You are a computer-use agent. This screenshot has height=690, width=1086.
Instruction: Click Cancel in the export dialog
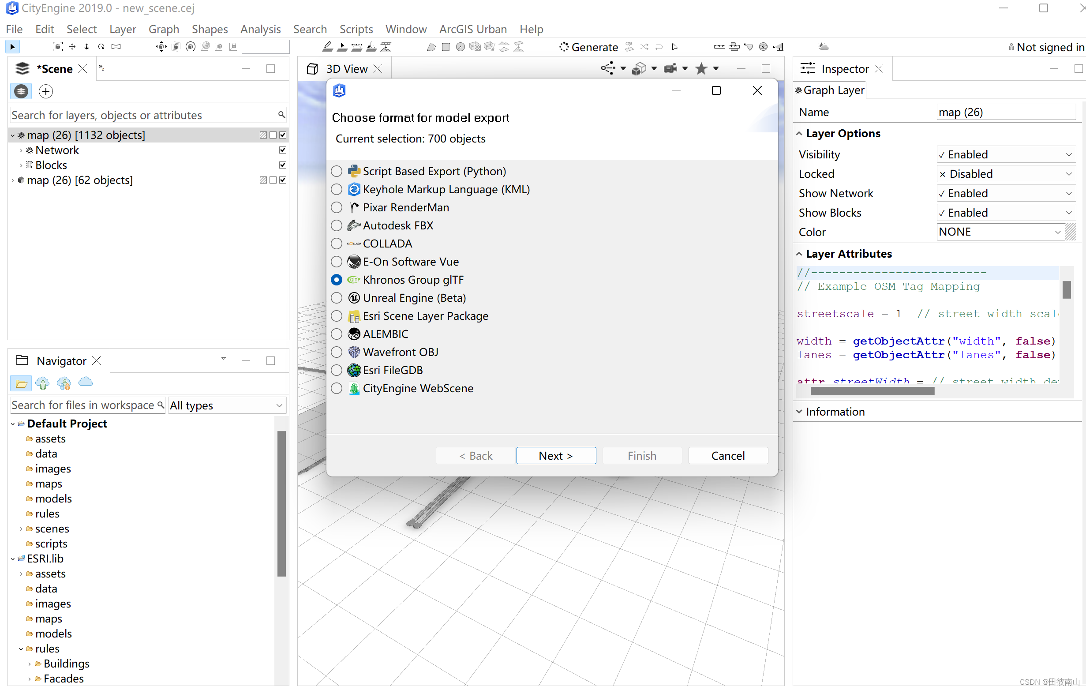[x=728, y=455]
